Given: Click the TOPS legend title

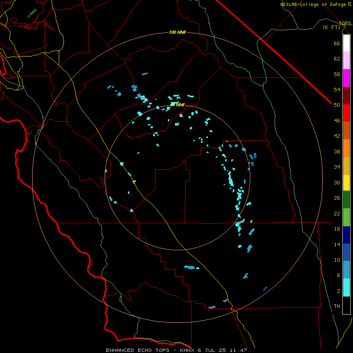Looking at the screenshot, I should click(x=345, y=23).
